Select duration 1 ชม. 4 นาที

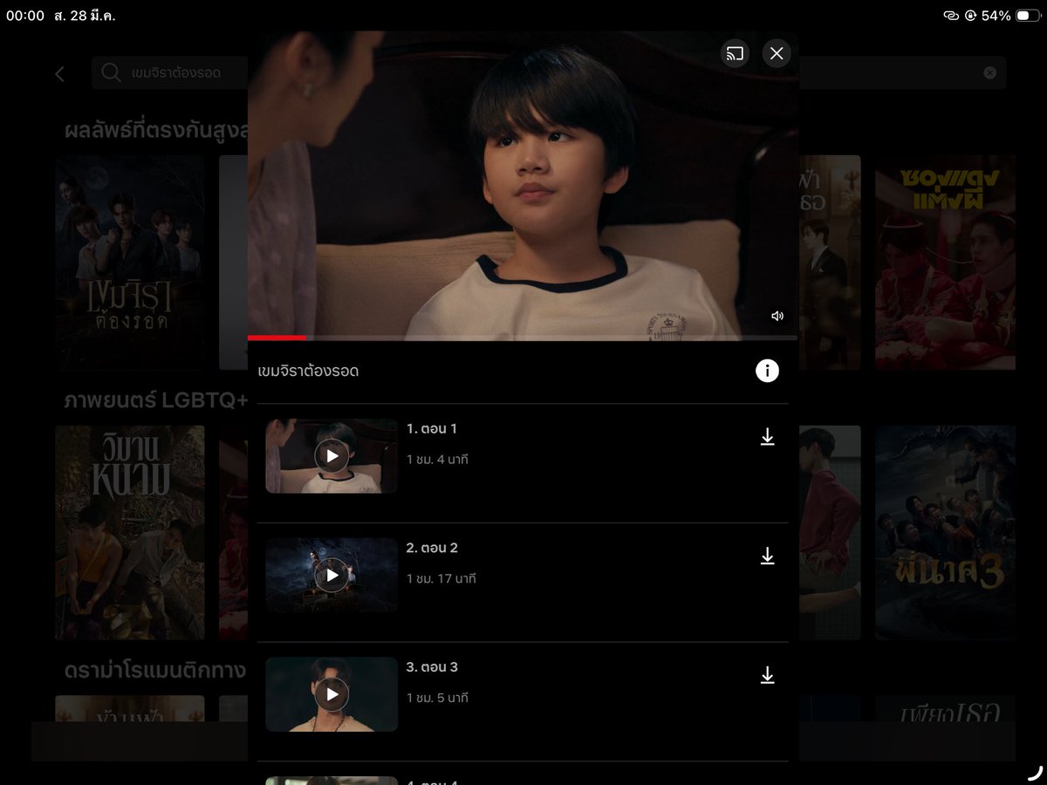click(x=437, y=460)
